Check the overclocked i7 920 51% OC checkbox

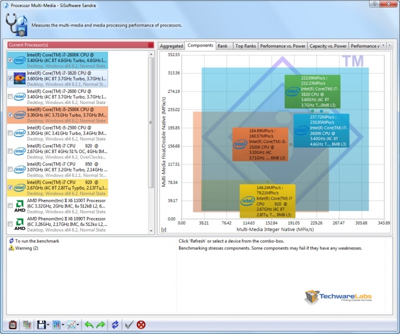tap(10, 151)
